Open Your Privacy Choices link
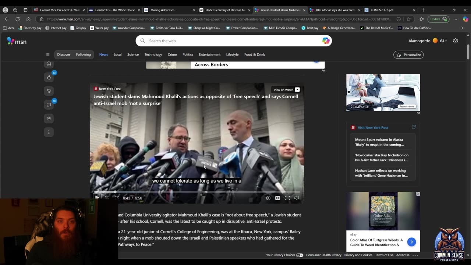The image size is (471, 265). 284,255
